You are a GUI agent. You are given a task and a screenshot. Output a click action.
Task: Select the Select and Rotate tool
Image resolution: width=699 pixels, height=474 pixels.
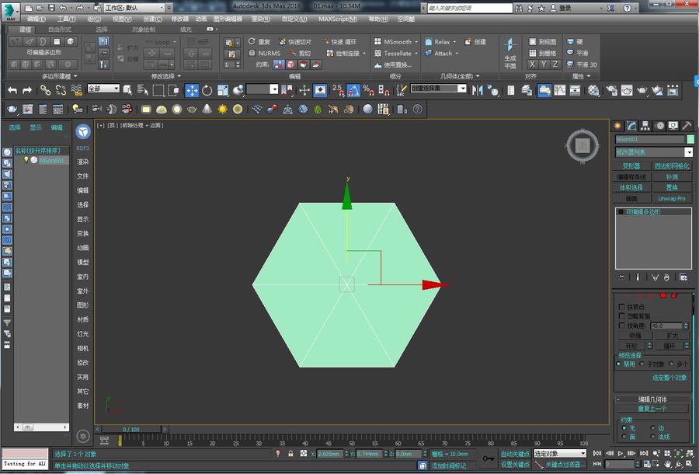point(207,90)
